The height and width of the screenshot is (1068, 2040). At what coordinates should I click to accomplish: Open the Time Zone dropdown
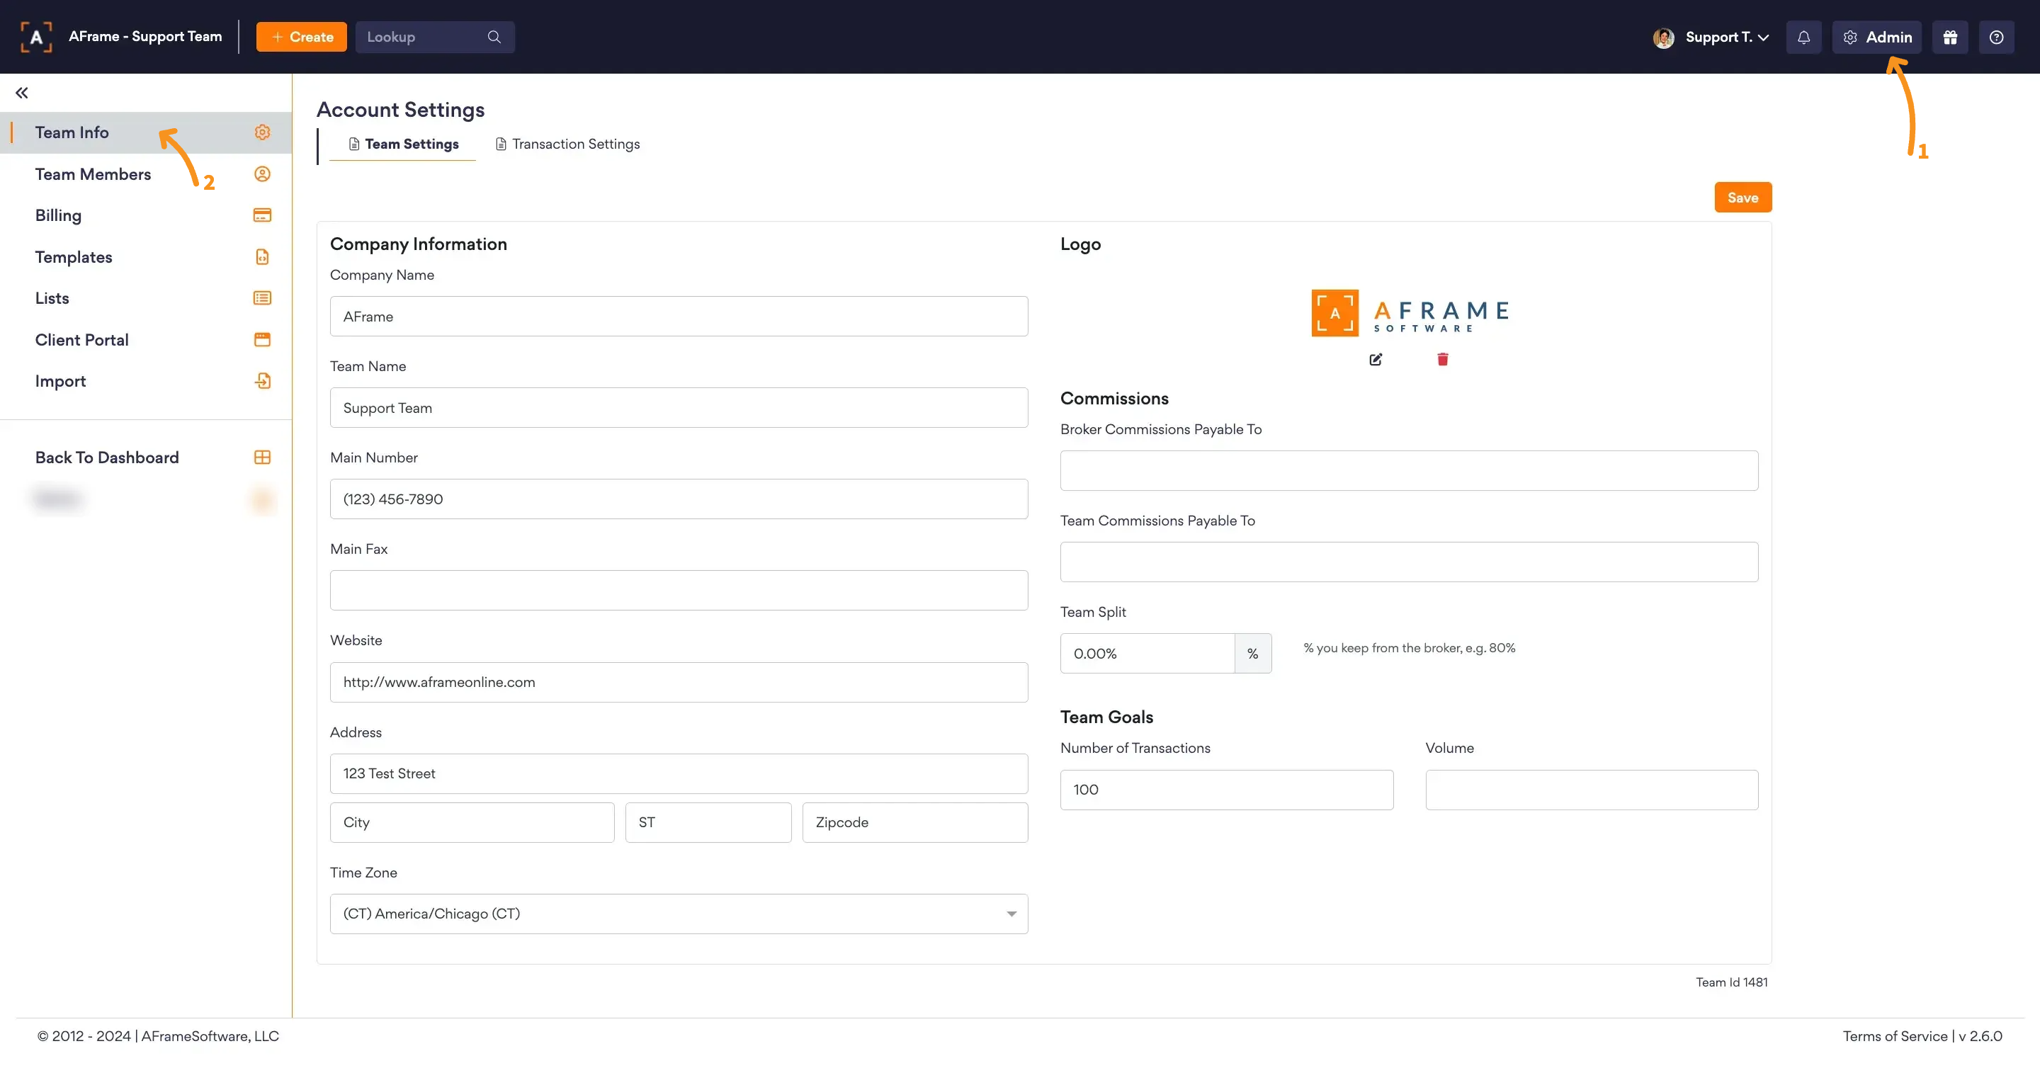(x=679, y=914)
